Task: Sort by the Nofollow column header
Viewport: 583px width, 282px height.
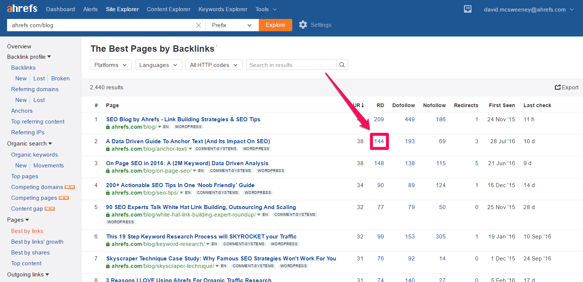Action: 434,105
